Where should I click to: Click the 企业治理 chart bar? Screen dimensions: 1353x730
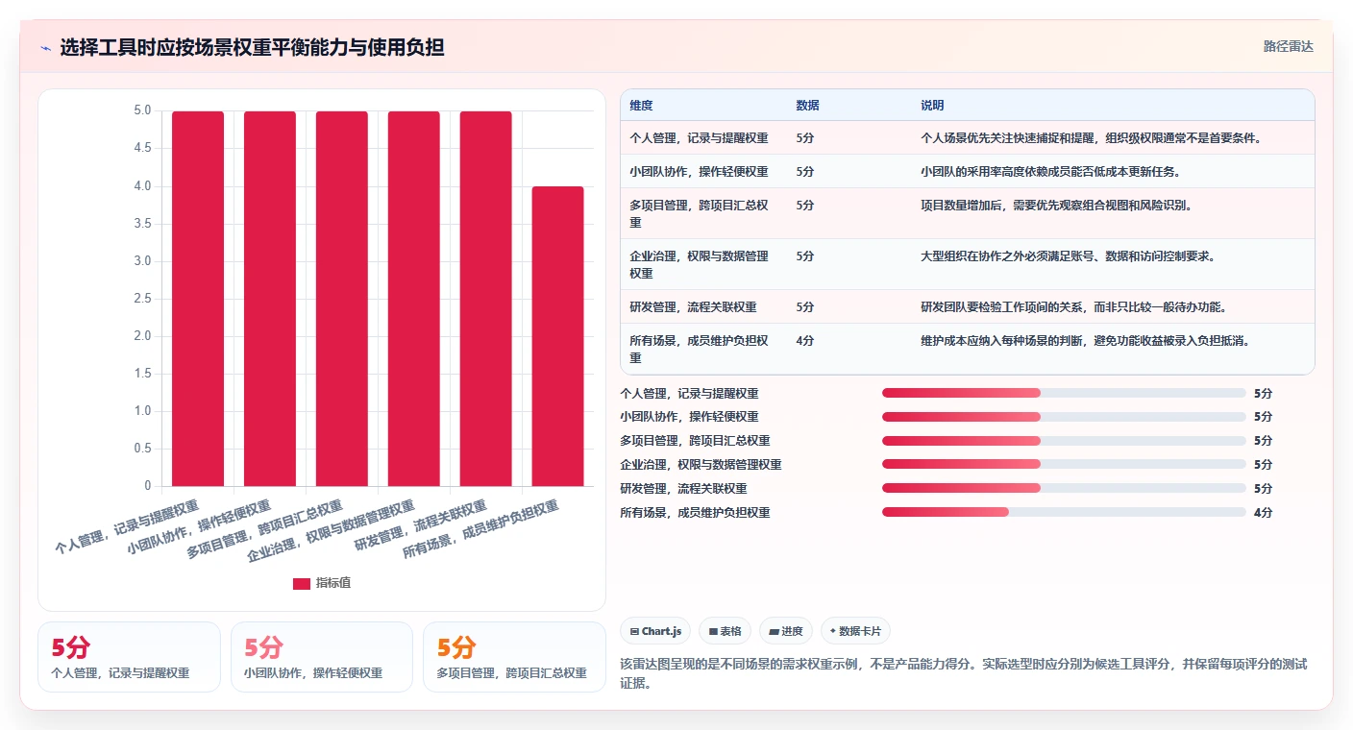[414, 299]
